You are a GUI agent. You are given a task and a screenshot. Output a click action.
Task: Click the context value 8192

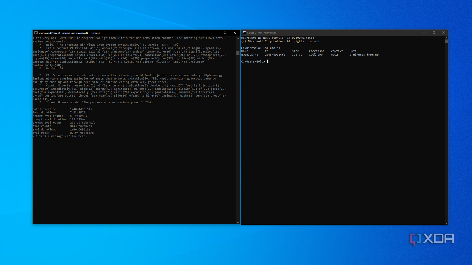(334, 55)
